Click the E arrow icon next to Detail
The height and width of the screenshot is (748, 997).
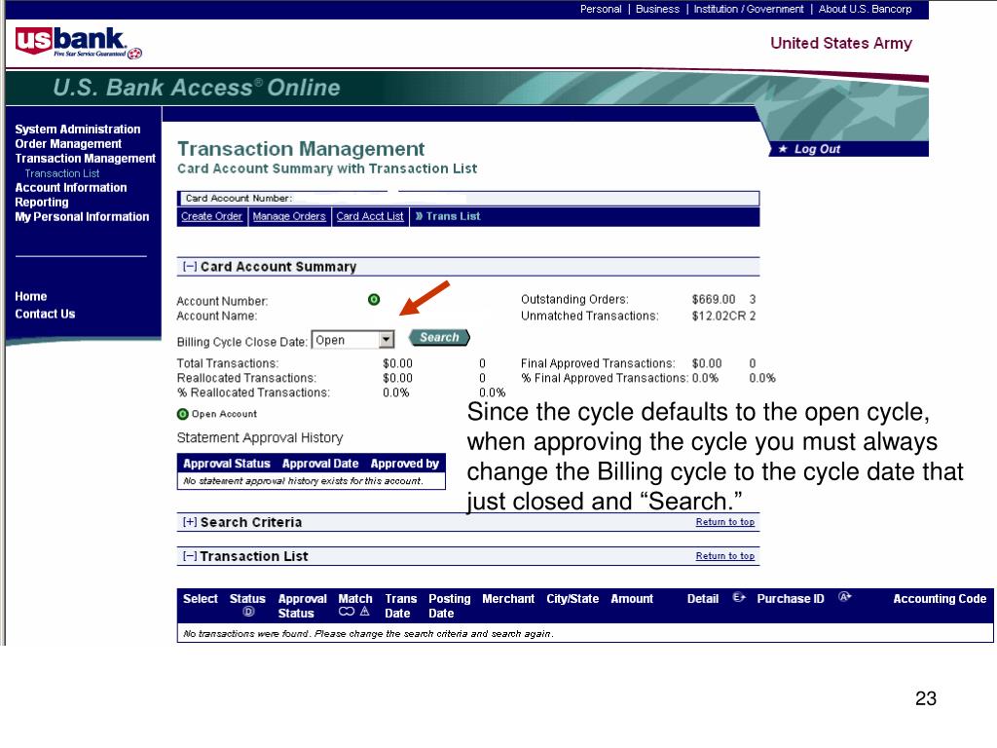coord(739,597)
